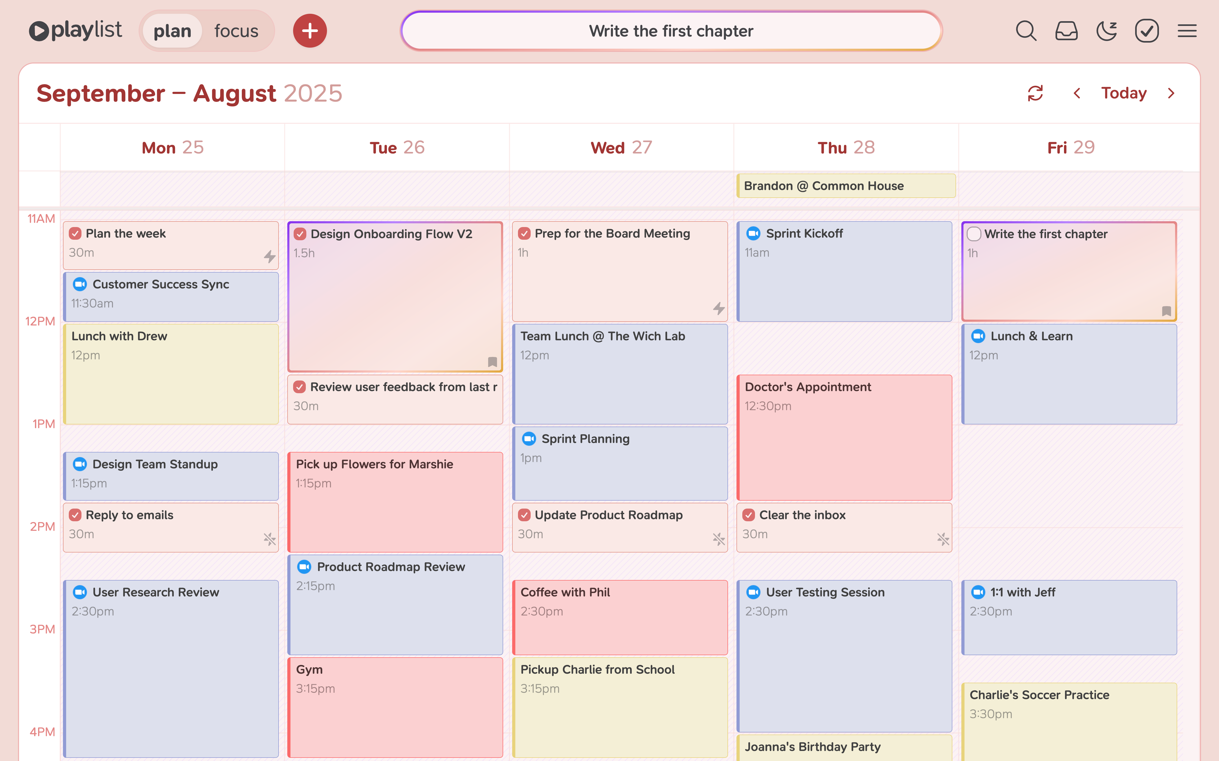
Task: Open the search magnifying glass icon
Action: (x=1026, y=31)
